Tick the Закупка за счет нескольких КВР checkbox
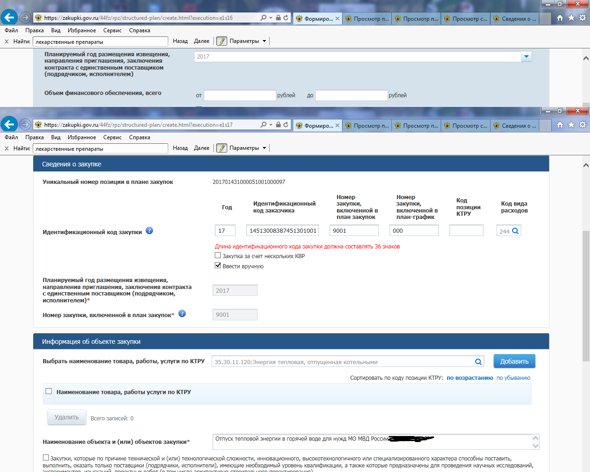This screenshot has height=472, width=590. coord(218,255)
